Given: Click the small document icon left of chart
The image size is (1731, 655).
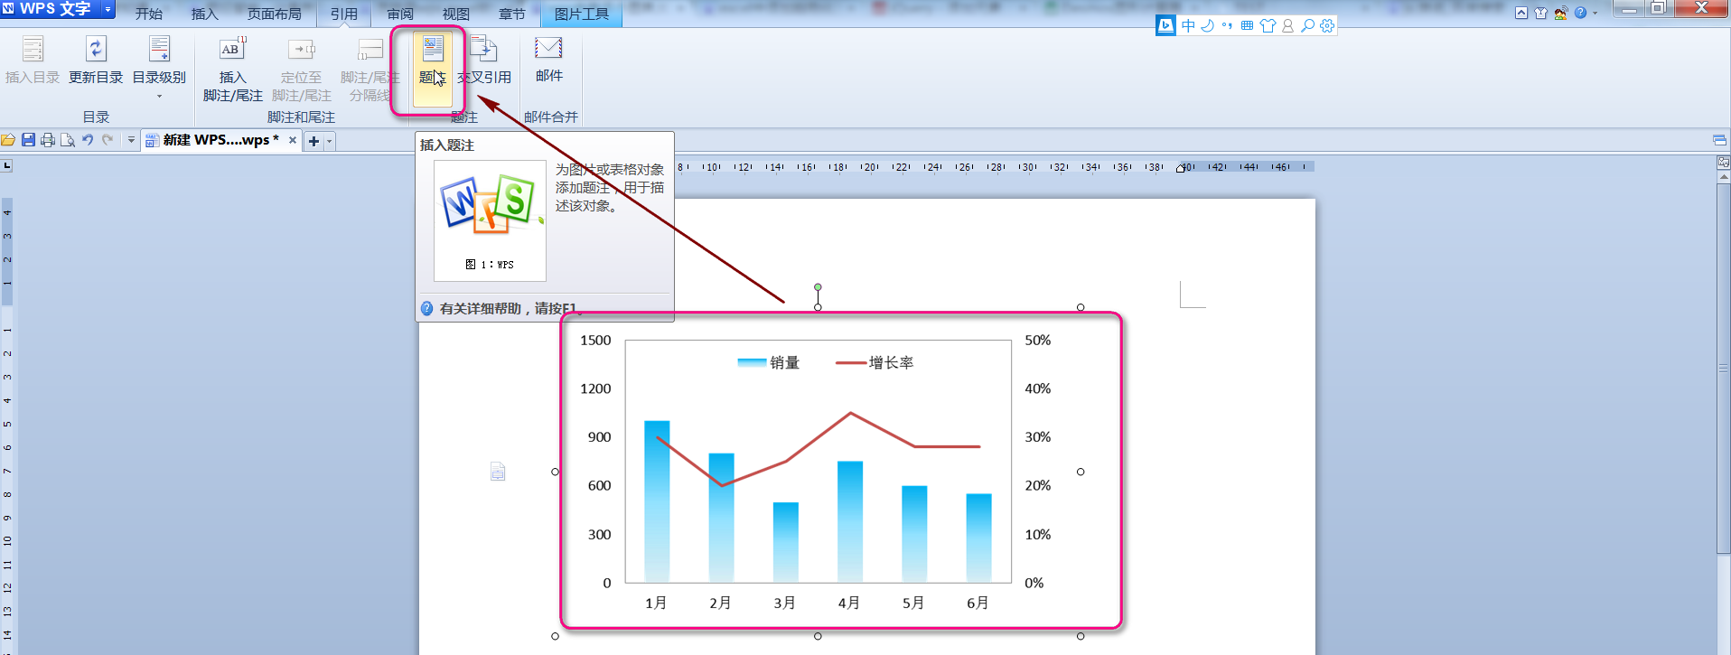Looking at the screenshot, I should point(498,471).
